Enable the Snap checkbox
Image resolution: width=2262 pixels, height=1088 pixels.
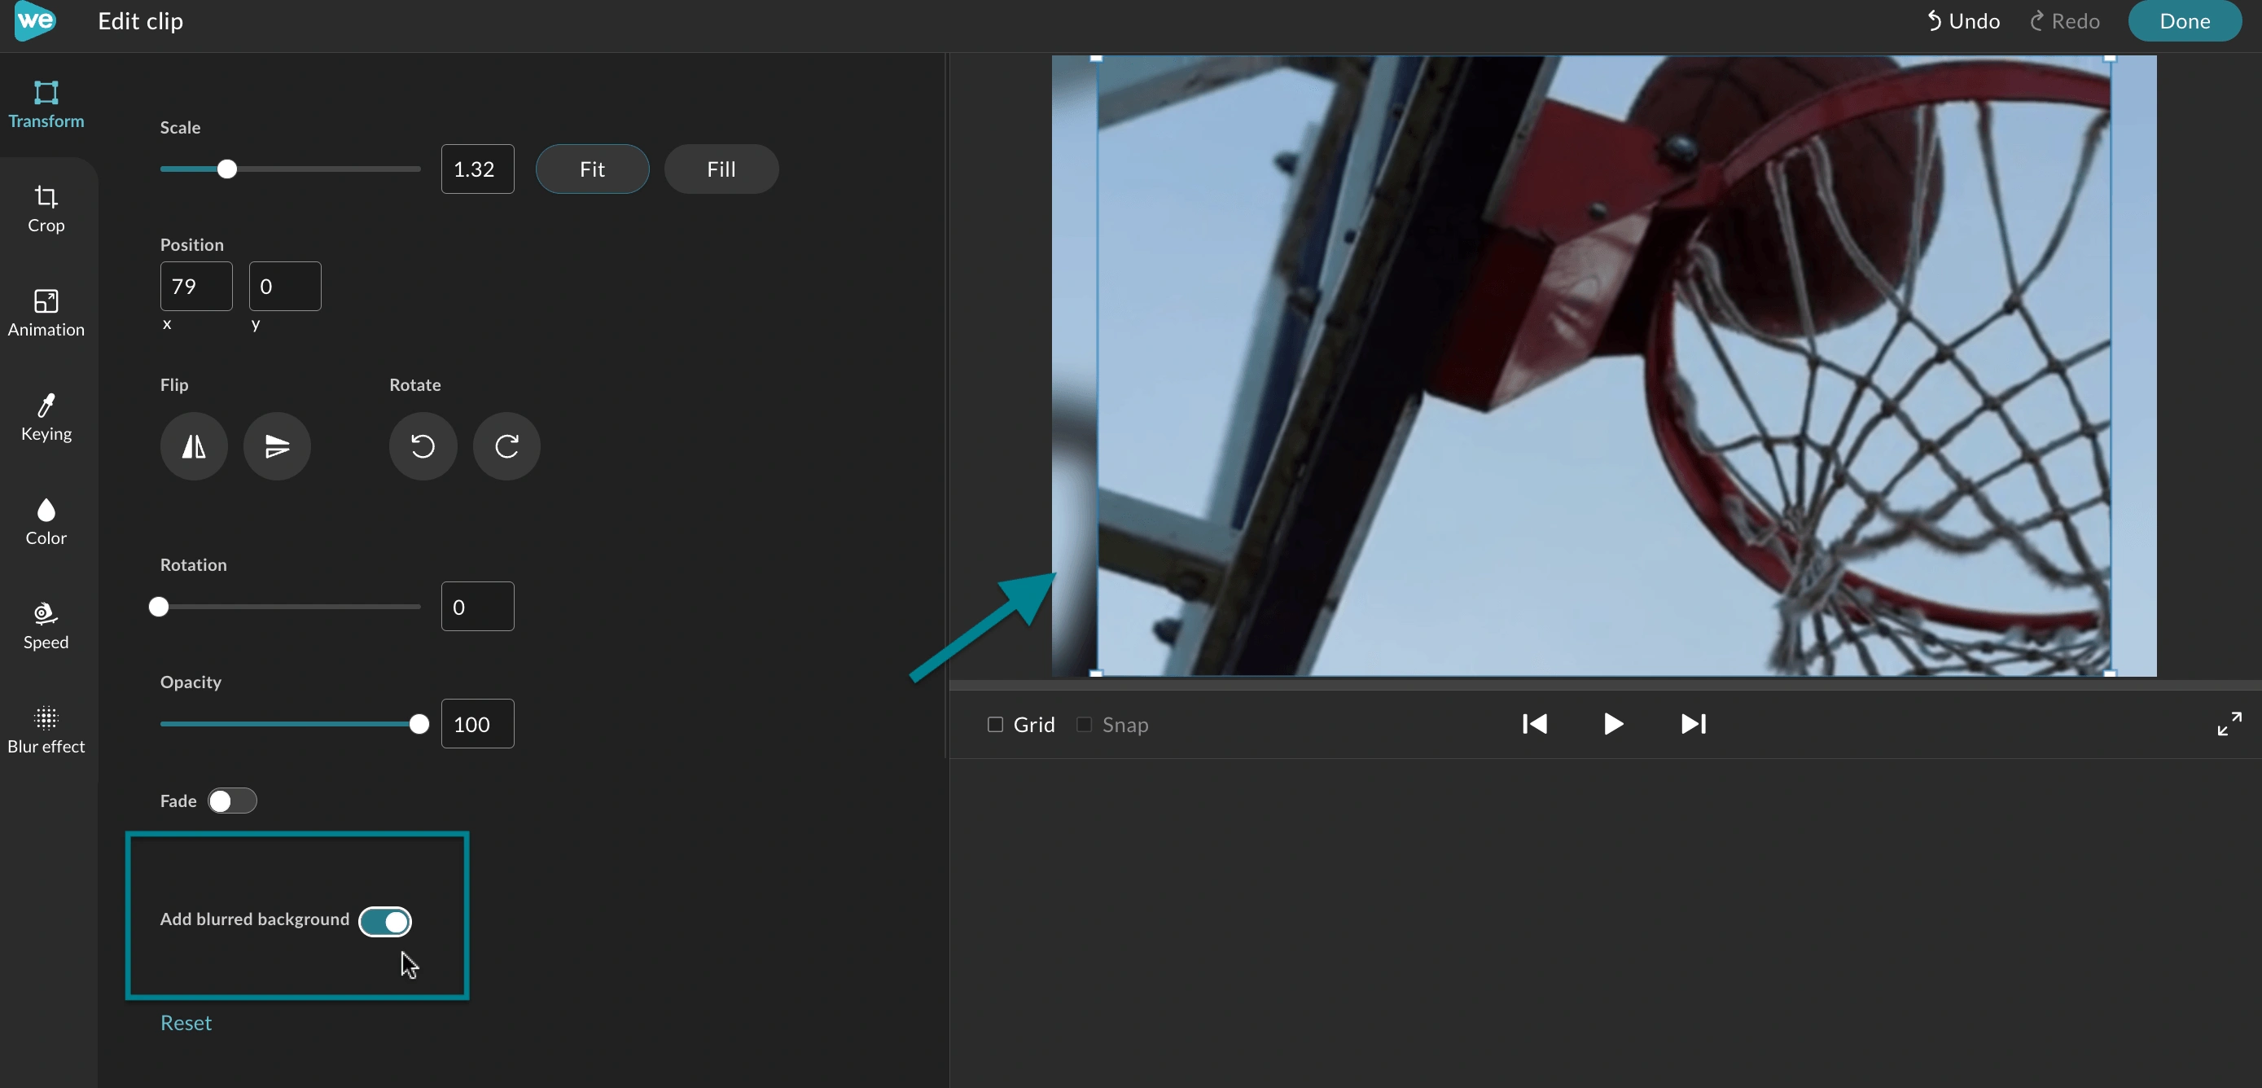coord(1085,725)
